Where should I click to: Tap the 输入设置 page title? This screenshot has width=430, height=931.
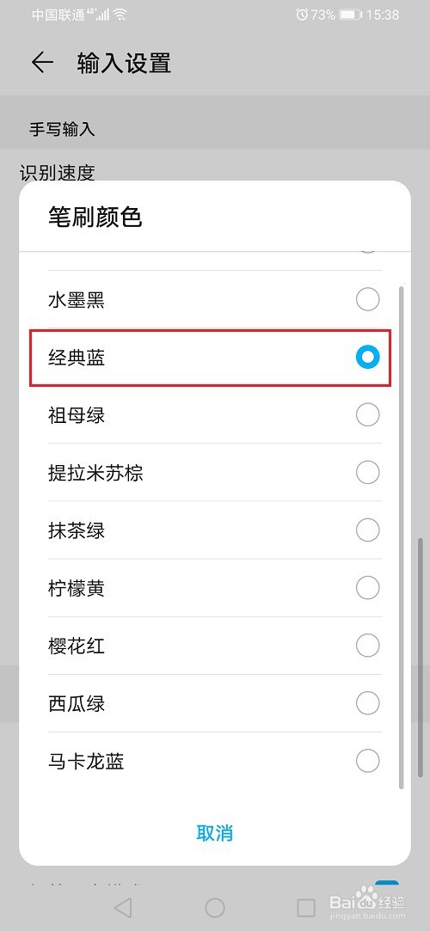[124, 63]
